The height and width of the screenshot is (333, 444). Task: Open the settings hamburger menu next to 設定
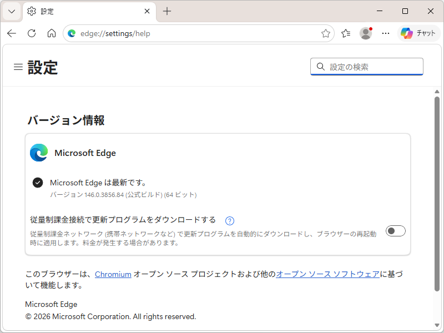pos(18,67)
